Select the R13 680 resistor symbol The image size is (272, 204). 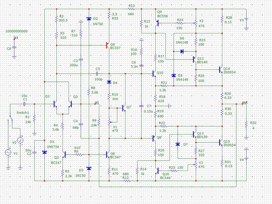click(x=131, y=9)
